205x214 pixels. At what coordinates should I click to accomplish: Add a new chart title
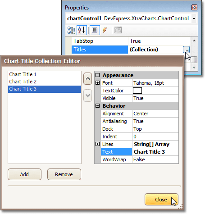[24, 174]
